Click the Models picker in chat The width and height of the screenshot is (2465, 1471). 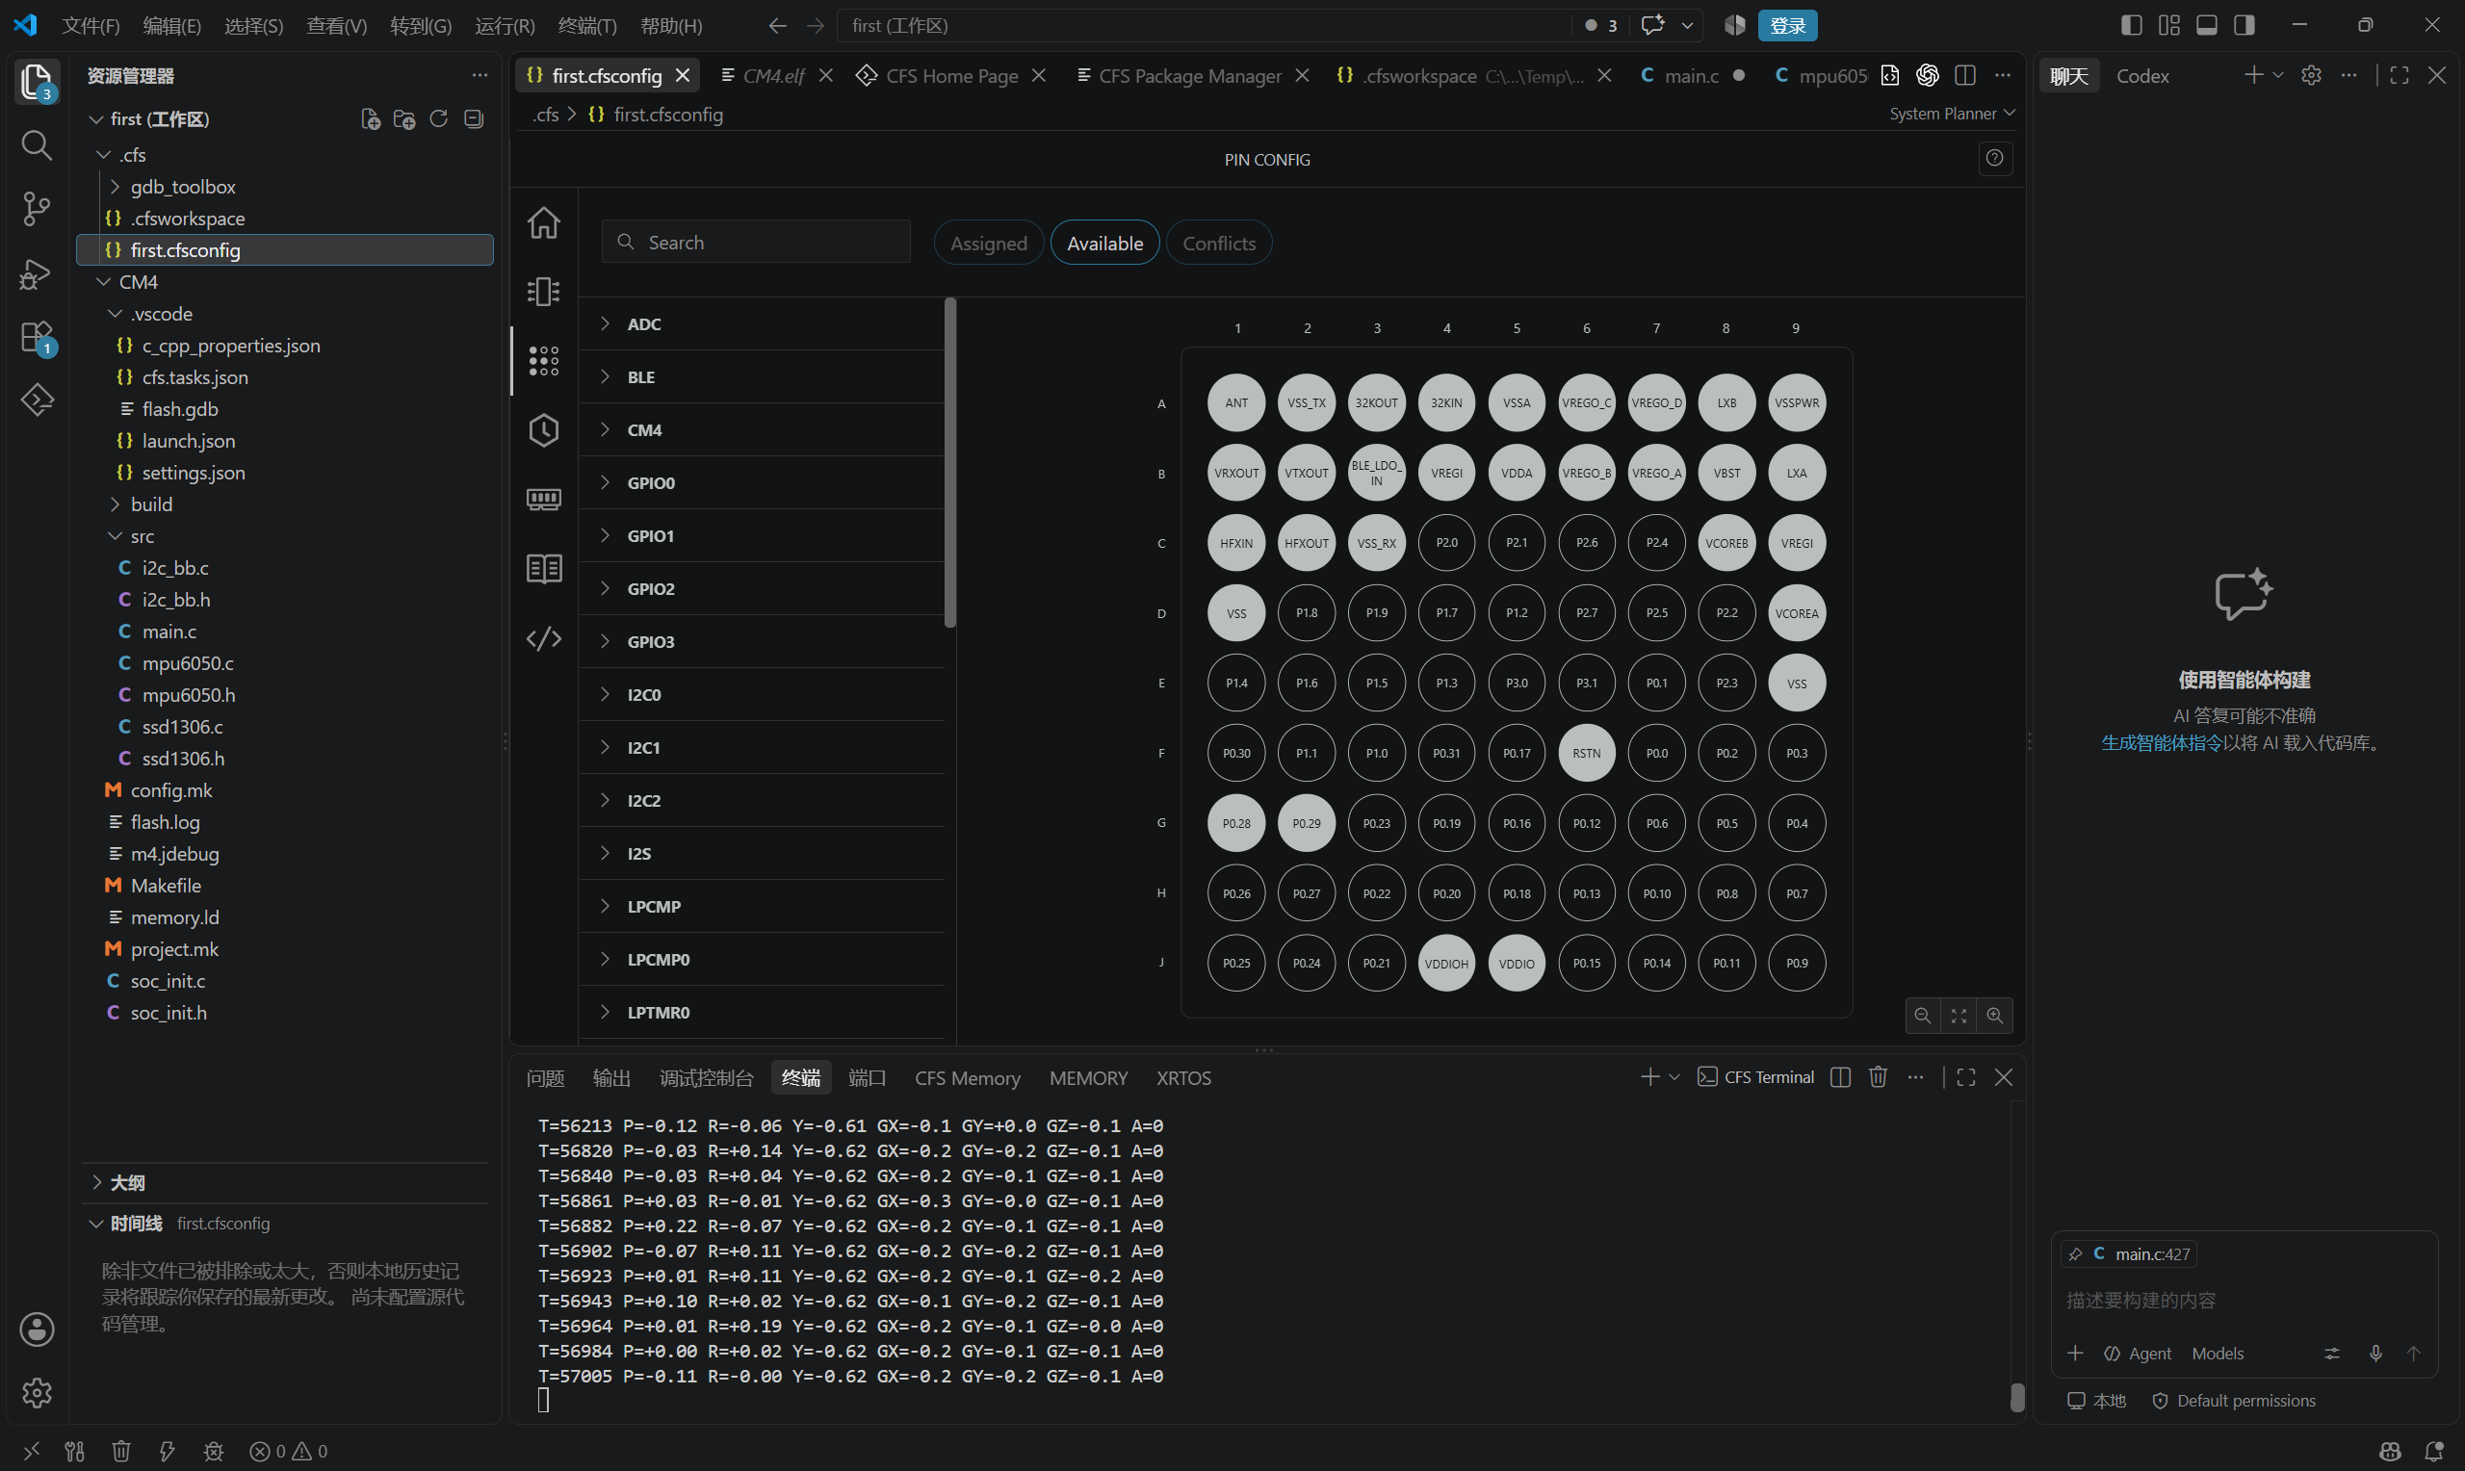click(x=2218, y=1353)
